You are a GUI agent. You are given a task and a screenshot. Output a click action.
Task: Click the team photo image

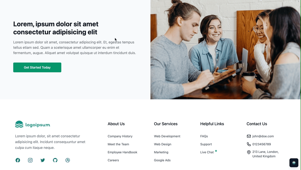coord(226,49)
